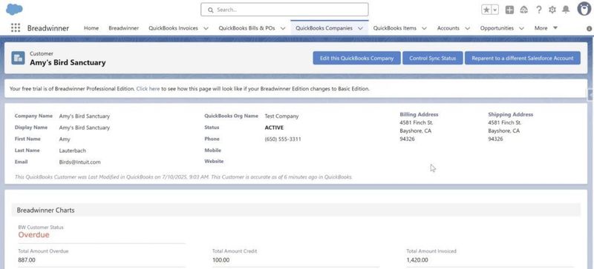Open the QuickBooks Items tab

(x=395, y=28)
